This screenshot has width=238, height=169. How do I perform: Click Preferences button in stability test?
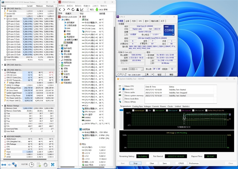coord(194,163)
